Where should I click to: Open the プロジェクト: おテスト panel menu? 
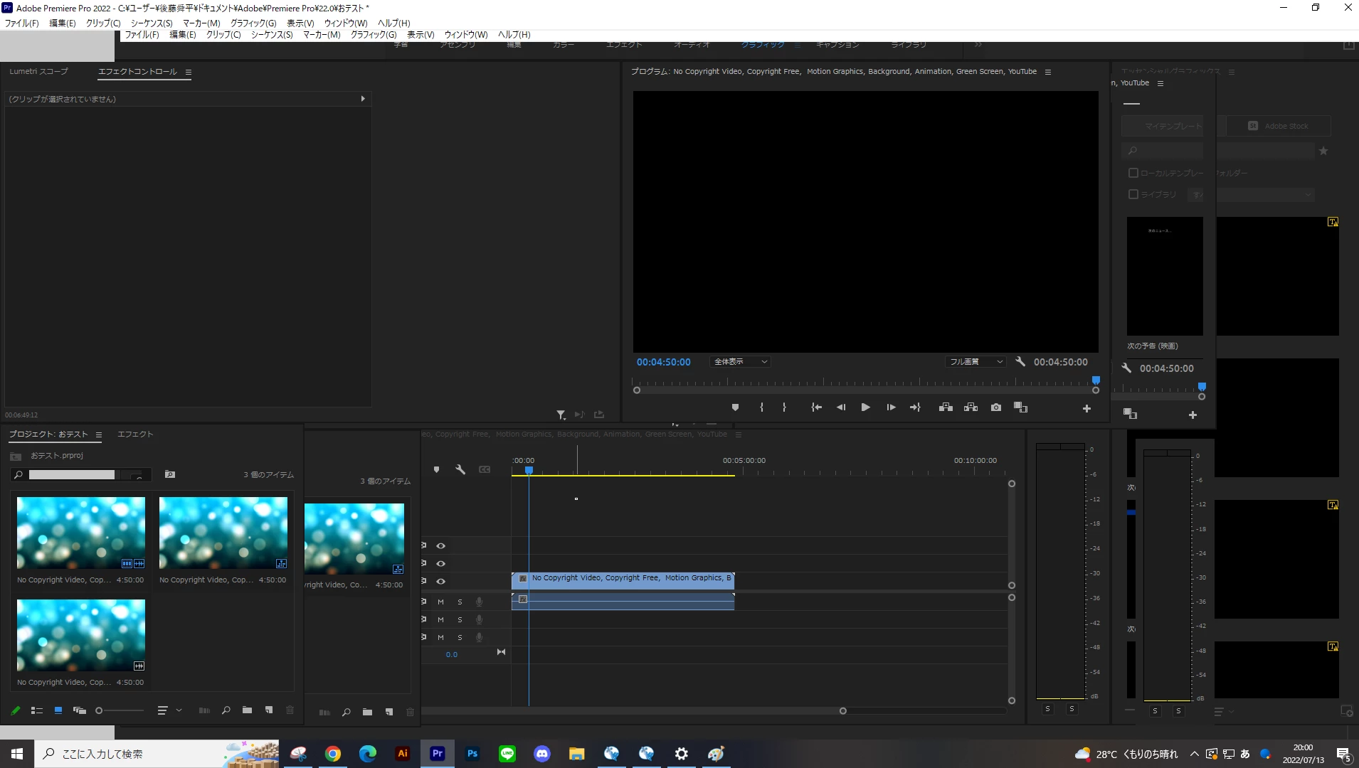click(x=99, y=434)
